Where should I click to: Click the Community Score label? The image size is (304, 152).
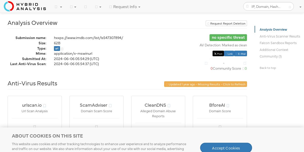pyautogui.click(x=227, y=68)
